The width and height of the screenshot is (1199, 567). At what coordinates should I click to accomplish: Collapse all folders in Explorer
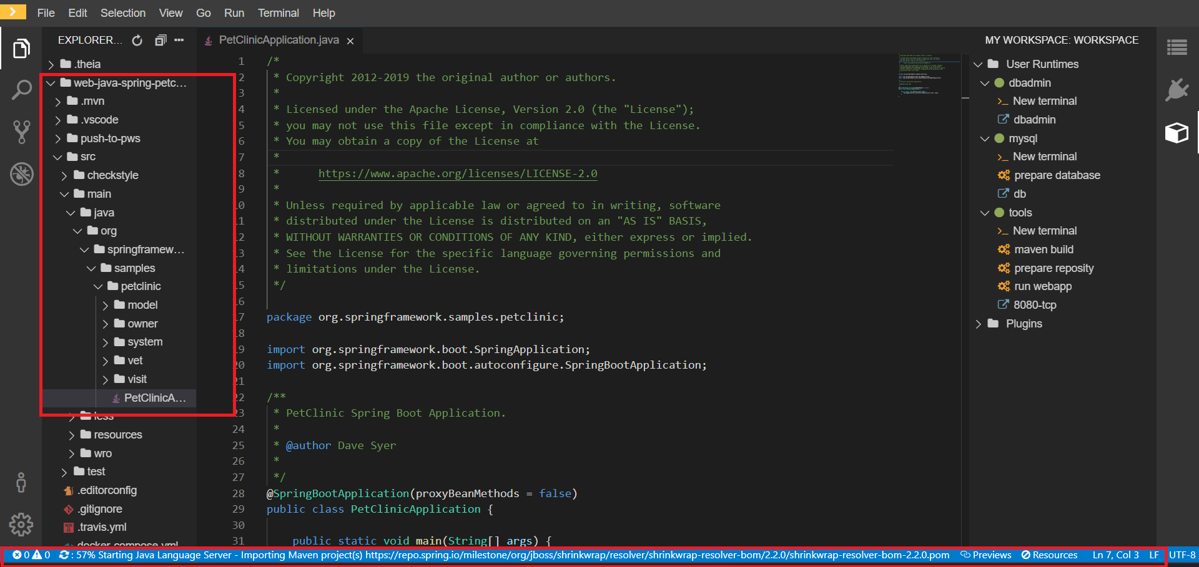point(160,41)
